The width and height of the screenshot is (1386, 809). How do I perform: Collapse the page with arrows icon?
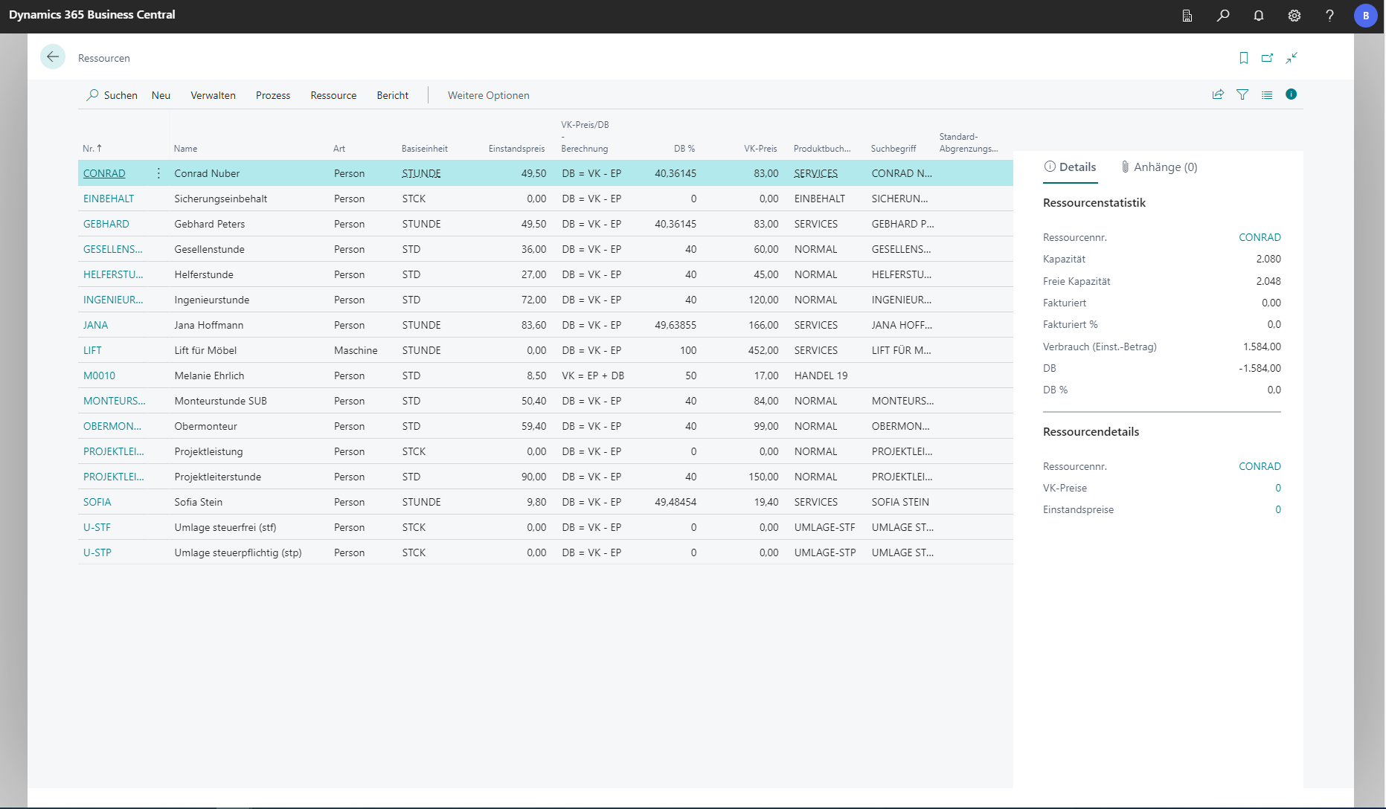click(x=1292, y=58)
